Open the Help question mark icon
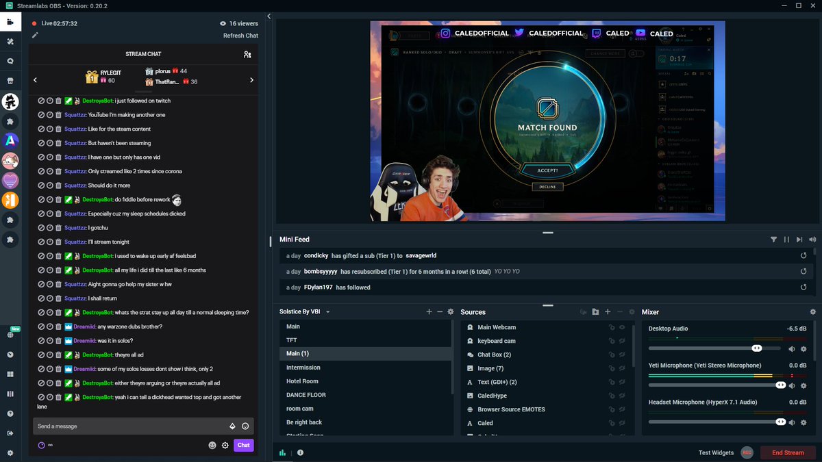The width and height of the screenshot is (822, 462). (10, 413)
